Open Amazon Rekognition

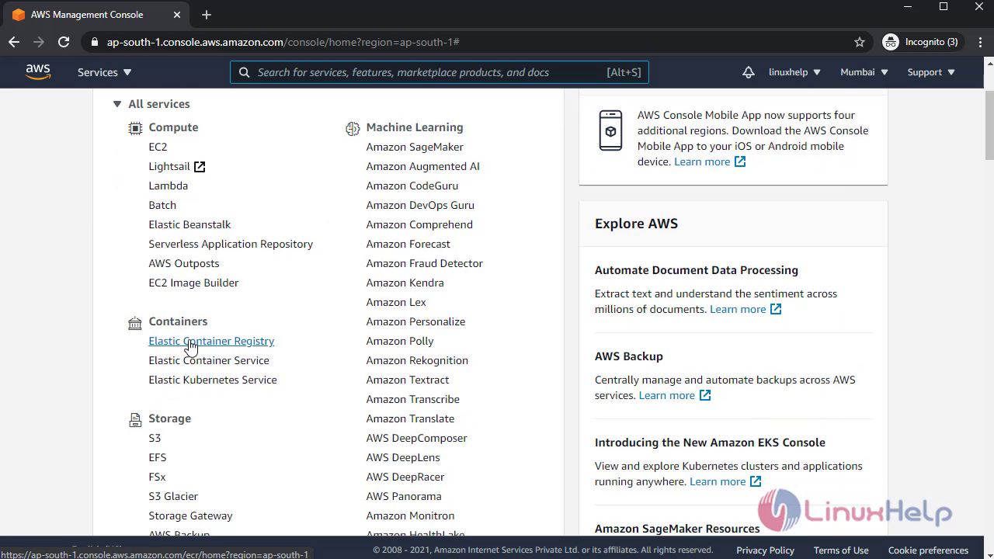point(417,360)
